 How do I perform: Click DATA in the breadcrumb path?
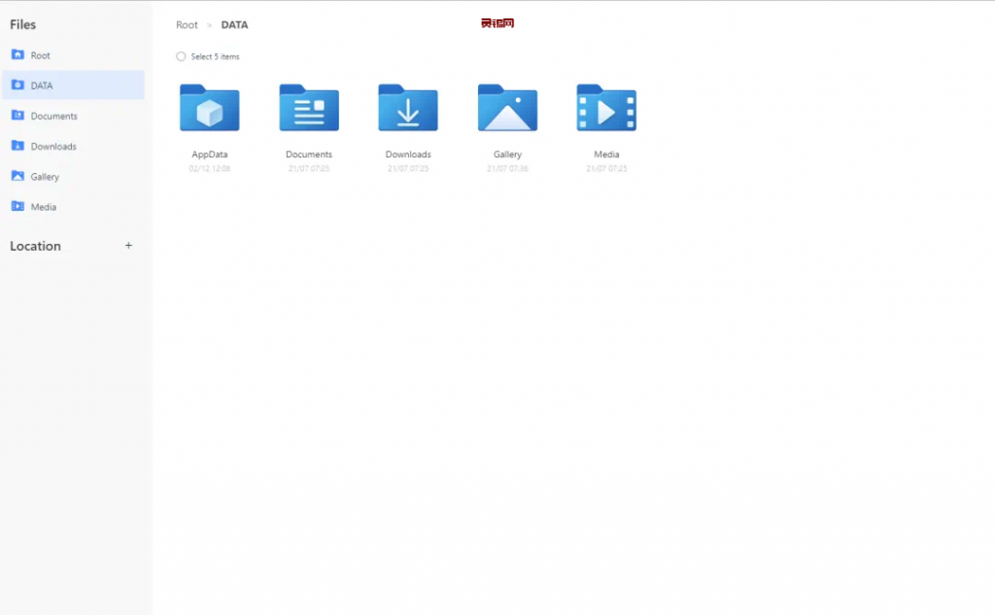point(234,25)
